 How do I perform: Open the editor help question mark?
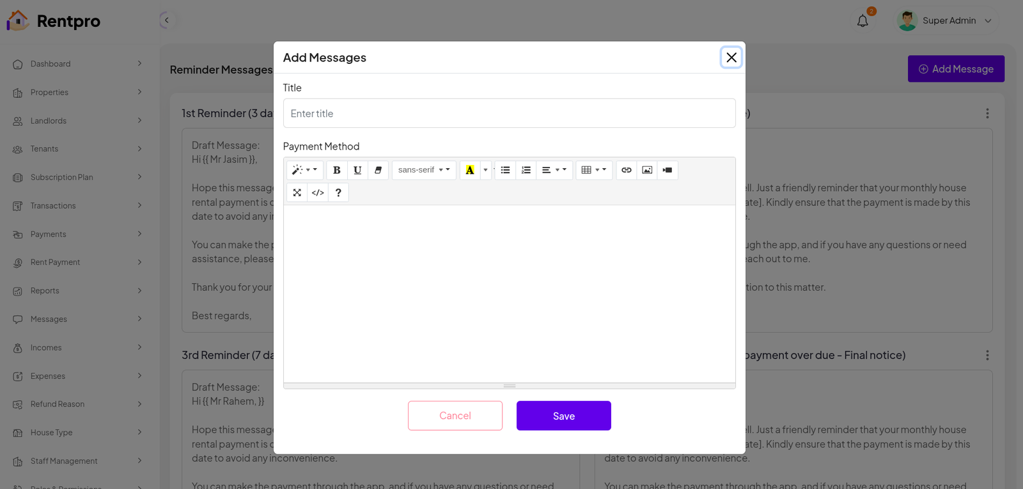coord(338,192)
